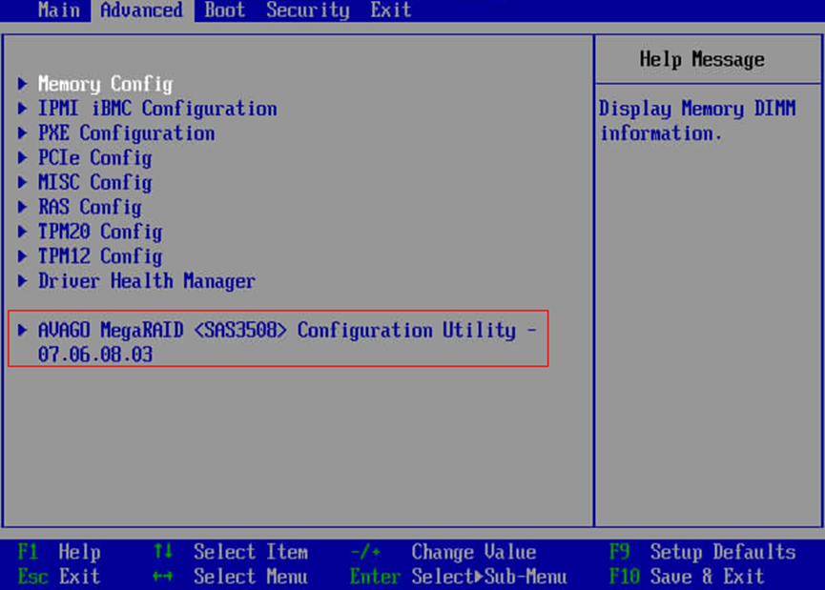Open TPM20 Config submenu
Image resolution: width=825 pixels, height=590 pixels.
click(x=100, y=233)
